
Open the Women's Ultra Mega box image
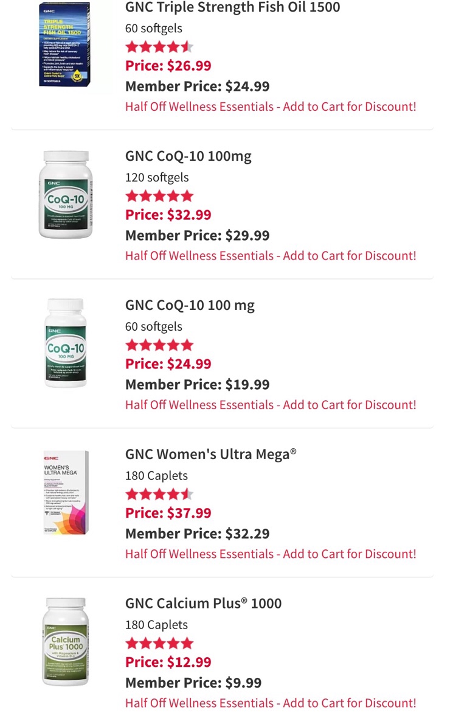click(66, 493)
